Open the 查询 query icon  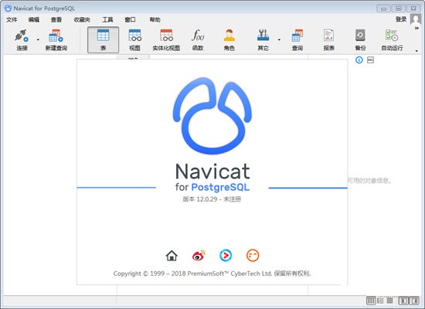point(297,36)
